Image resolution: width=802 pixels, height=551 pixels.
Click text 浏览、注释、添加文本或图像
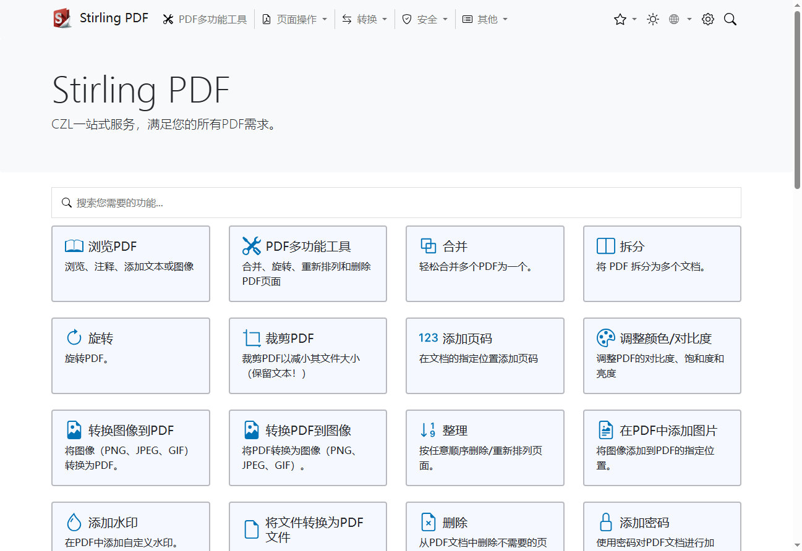129,267
